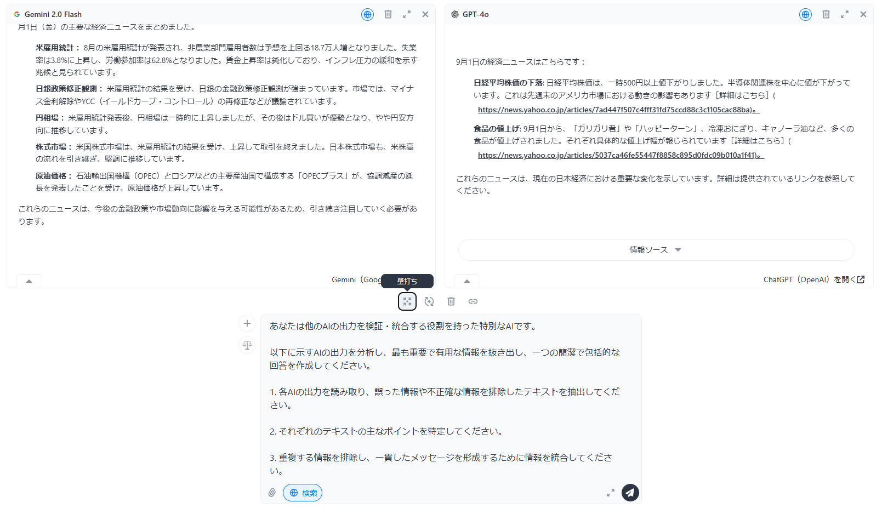This screenshot has width=882, height=508.
Task: Click the 壁打ち icon button
Action: tap(407, 301)
